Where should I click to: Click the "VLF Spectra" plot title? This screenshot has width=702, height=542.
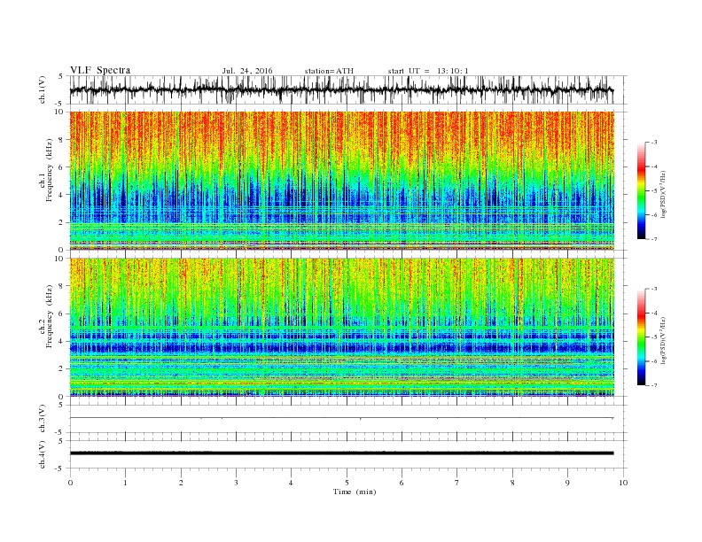tap(100, 70)
